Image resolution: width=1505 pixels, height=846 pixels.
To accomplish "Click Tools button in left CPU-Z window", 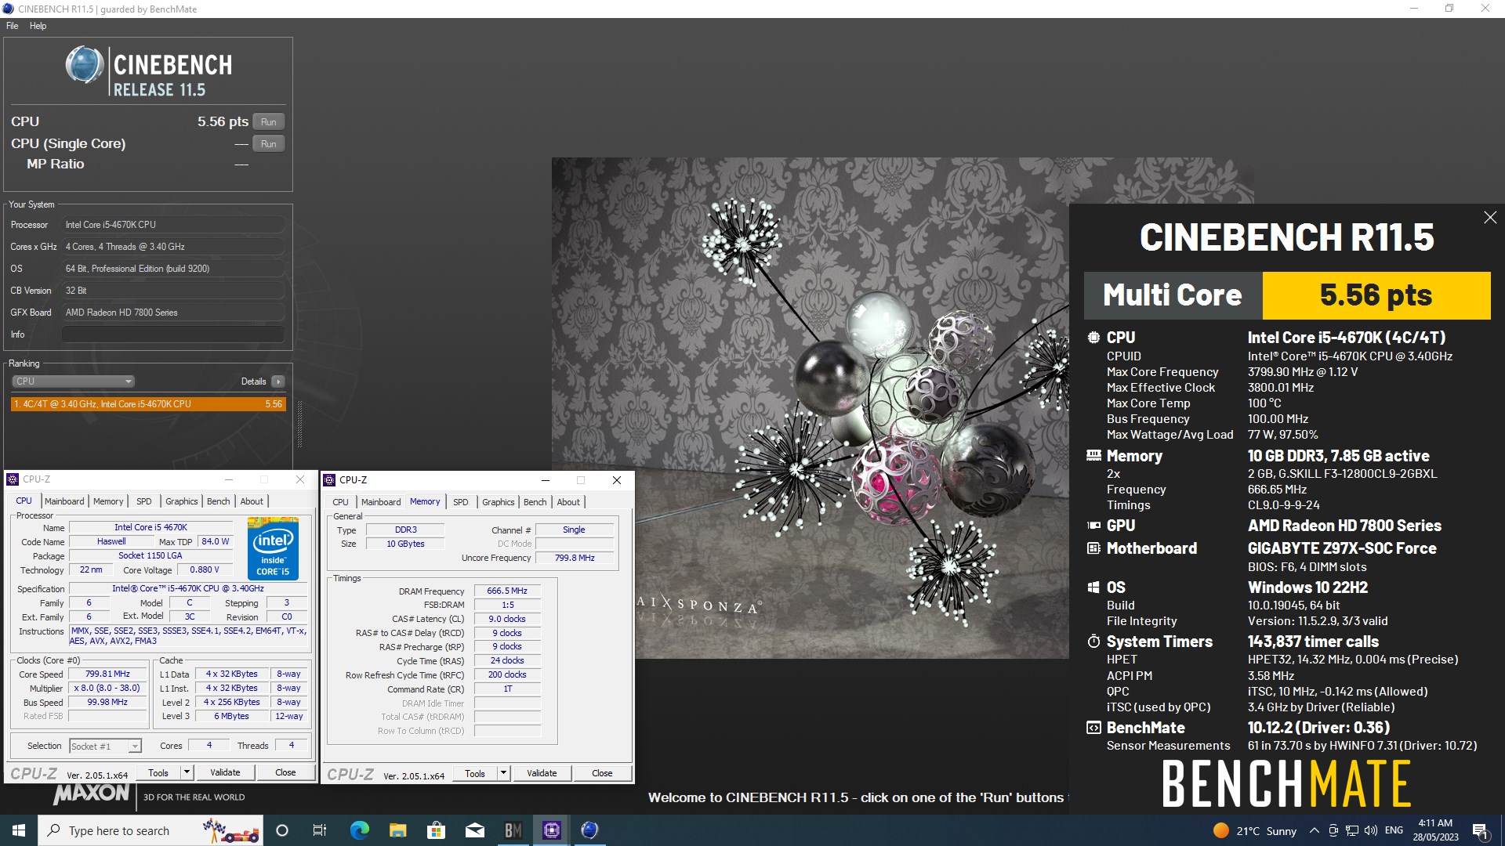I will point(158,772).
